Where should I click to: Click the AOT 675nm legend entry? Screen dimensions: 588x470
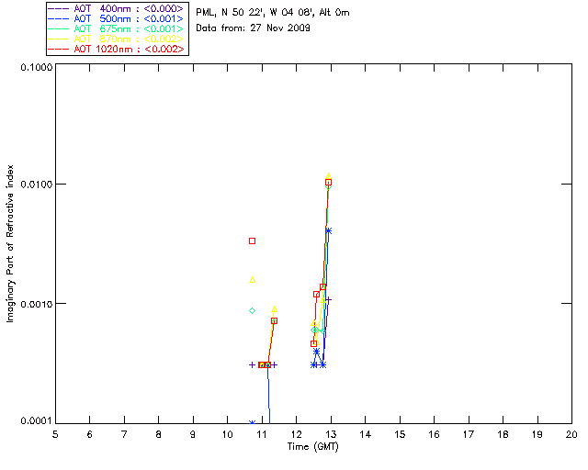pyautogui.click(x=117, y=28)
